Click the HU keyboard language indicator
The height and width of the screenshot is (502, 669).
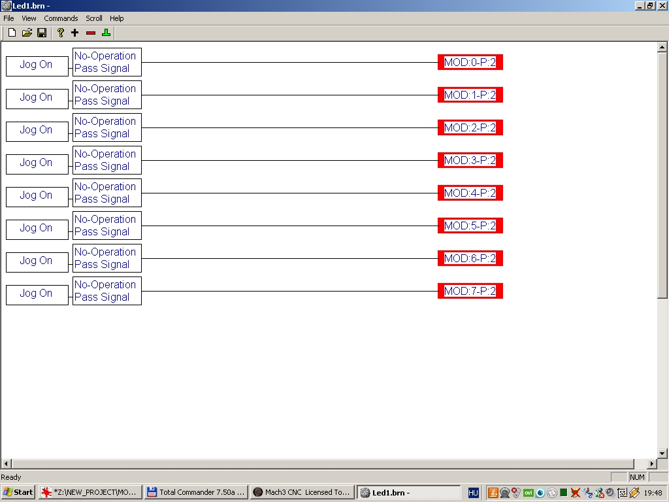click(473, 493)
